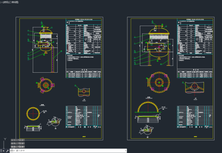Select left sheet's DESIGN SPECIFICATION table header
This screenshot has height=153, width=222.
point(84,19)
